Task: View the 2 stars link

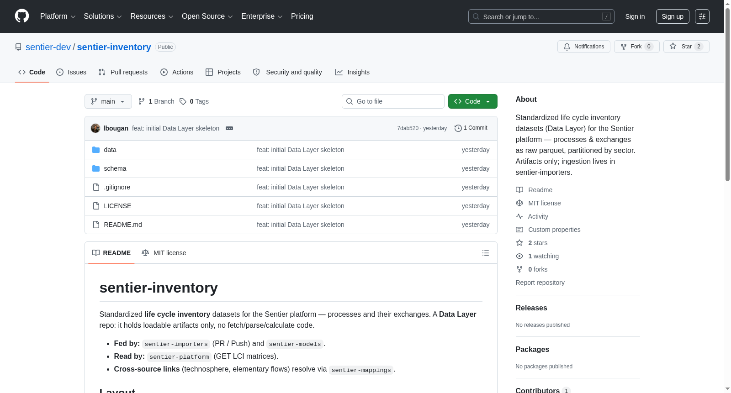Action: click(x=532, y=243)
